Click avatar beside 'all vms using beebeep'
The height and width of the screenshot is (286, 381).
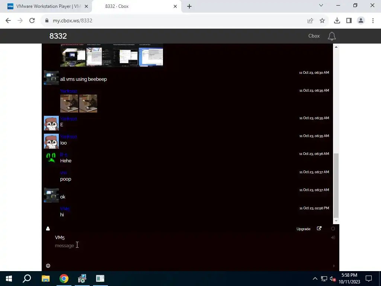point(51,78)
